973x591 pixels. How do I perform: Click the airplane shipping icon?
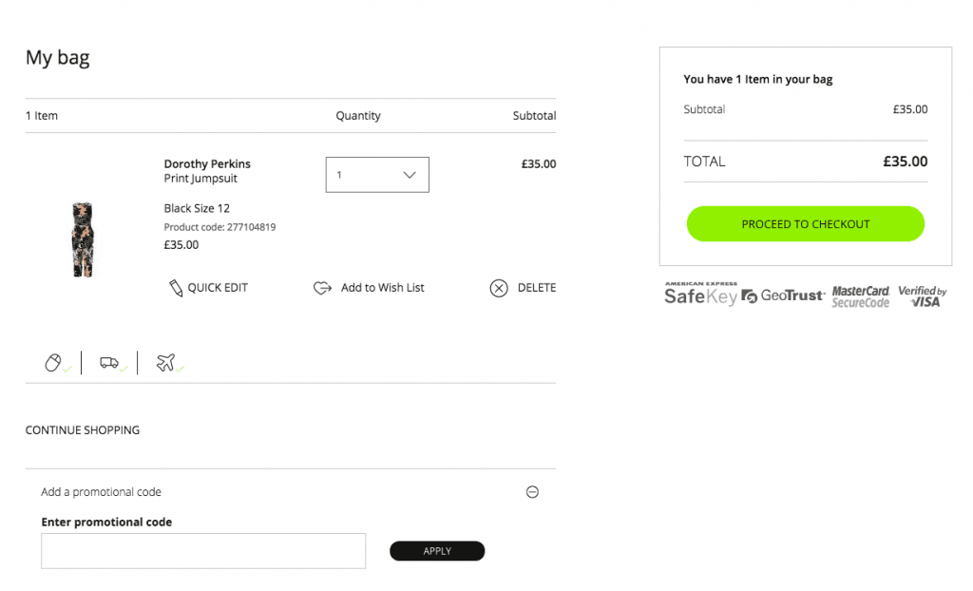coord(166,363)
